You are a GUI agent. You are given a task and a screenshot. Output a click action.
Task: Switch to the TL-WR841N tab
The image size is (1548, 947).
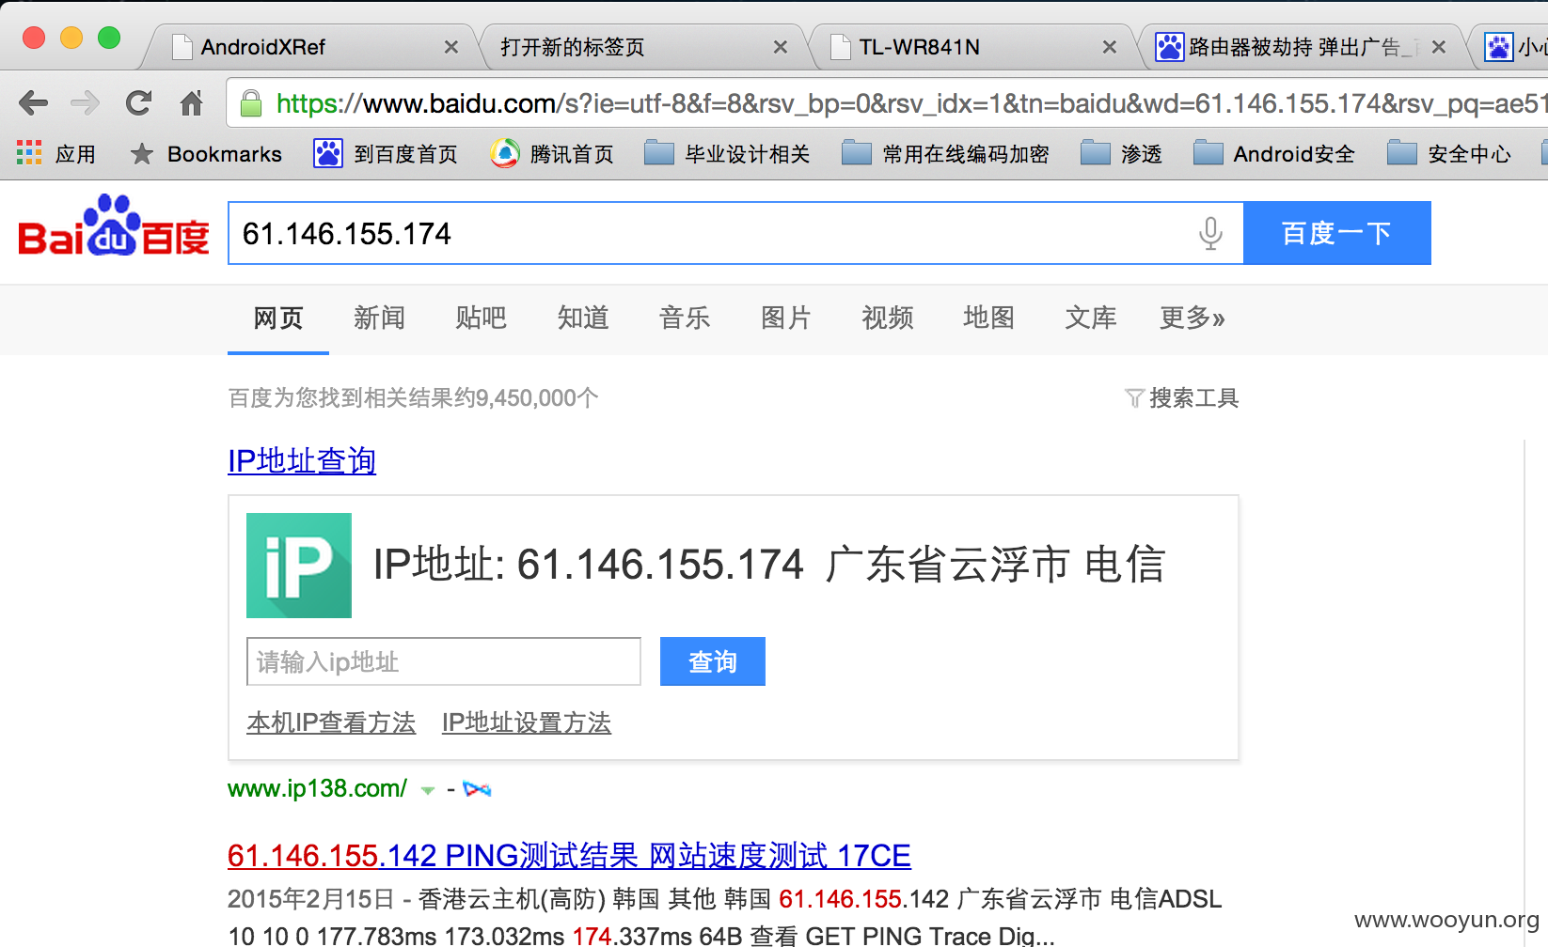(x=969, y=47)
